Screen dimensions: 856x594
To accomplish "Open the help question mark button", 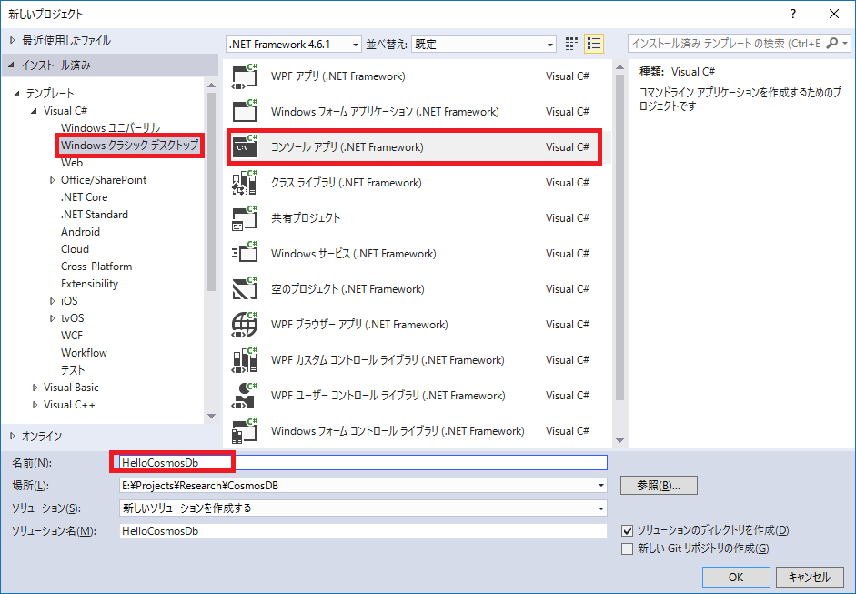I will coord(793,15).
